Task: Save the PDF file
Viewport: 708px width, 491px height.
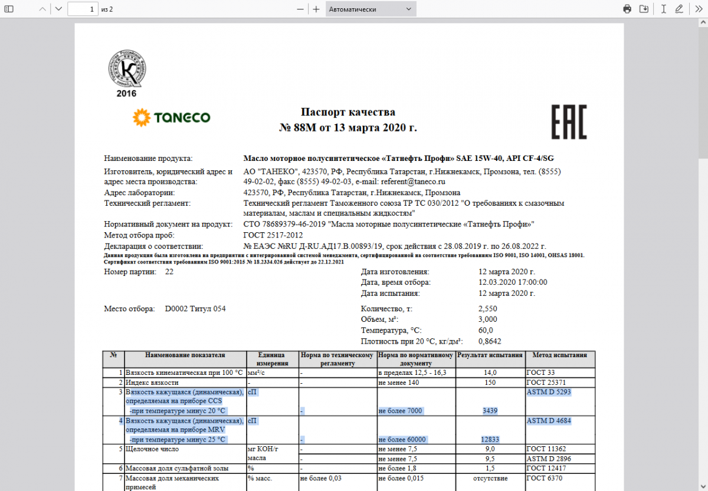Action: point(644,9)
